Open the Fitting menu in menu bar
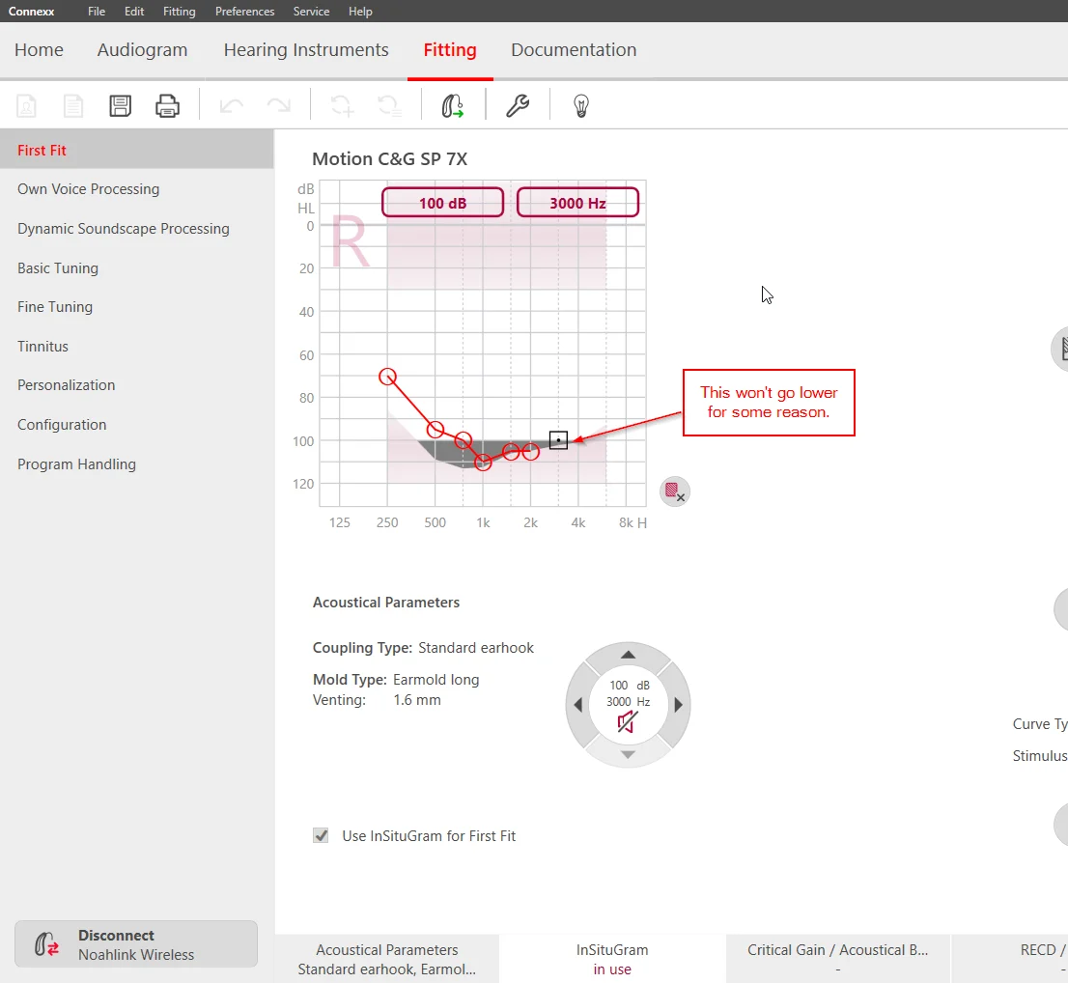This screenshot has width=1068, height=983. click(x=180, y=12)
